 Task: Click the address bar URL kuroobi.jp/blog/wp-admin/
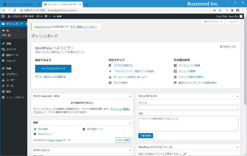[x=62, y=11]
